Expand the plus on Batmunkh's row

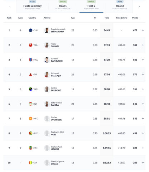pyautogui.click(x=143, y=60)
